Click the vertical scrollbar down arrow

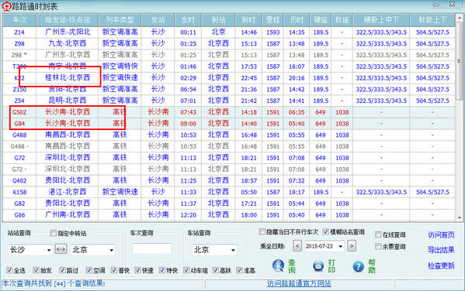click(x=460, y=218)
